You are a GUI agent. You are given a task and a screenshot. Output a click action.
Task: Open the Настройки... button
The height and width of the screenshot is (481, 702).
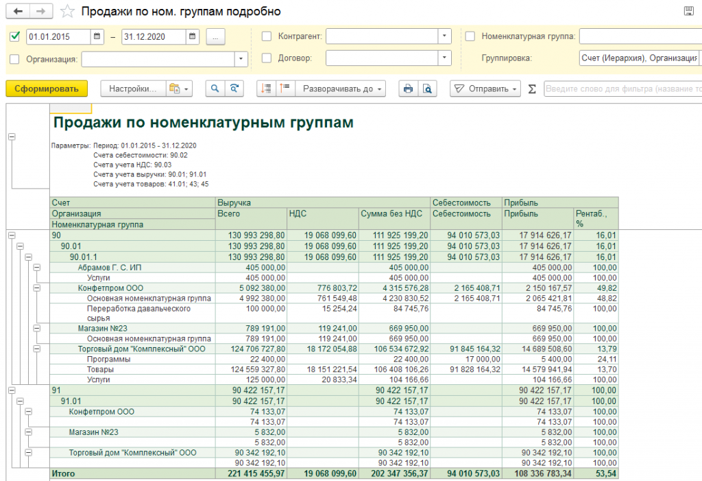(133, 89)
